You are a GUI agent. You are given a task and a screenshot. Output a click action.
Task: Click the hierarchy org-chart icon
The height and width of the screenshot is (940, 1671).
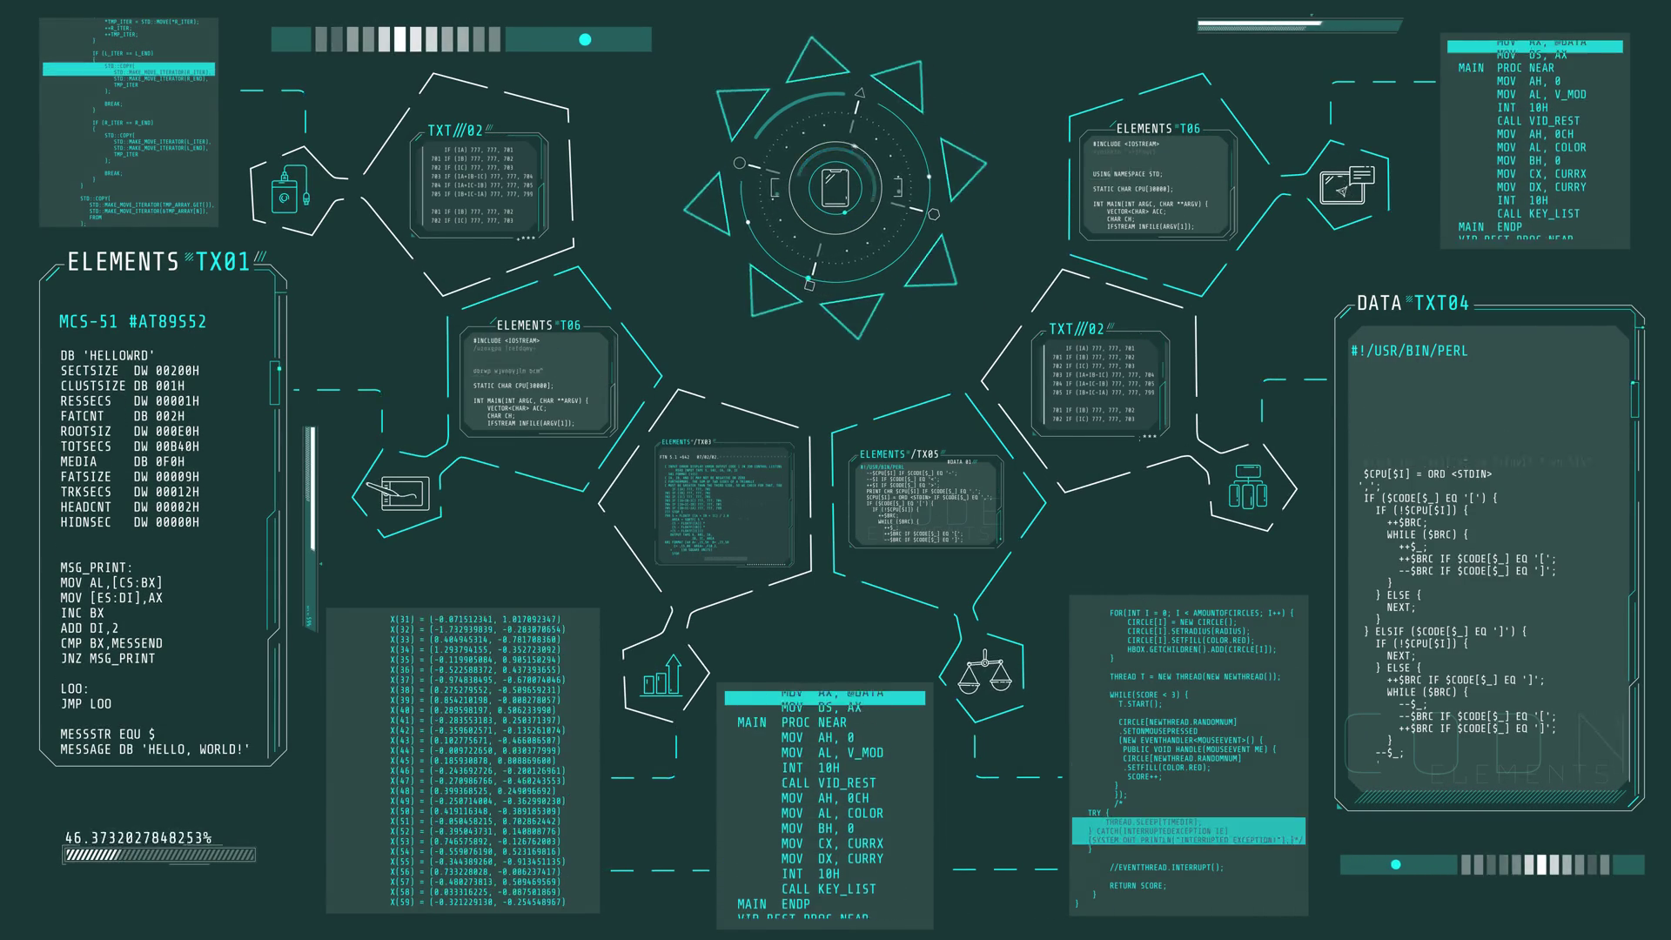(x=1247, y=487)
